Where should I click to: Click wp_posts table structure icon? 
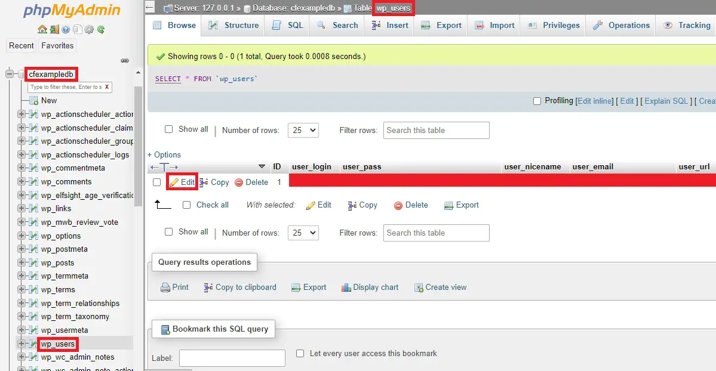(x=33, y=263)
